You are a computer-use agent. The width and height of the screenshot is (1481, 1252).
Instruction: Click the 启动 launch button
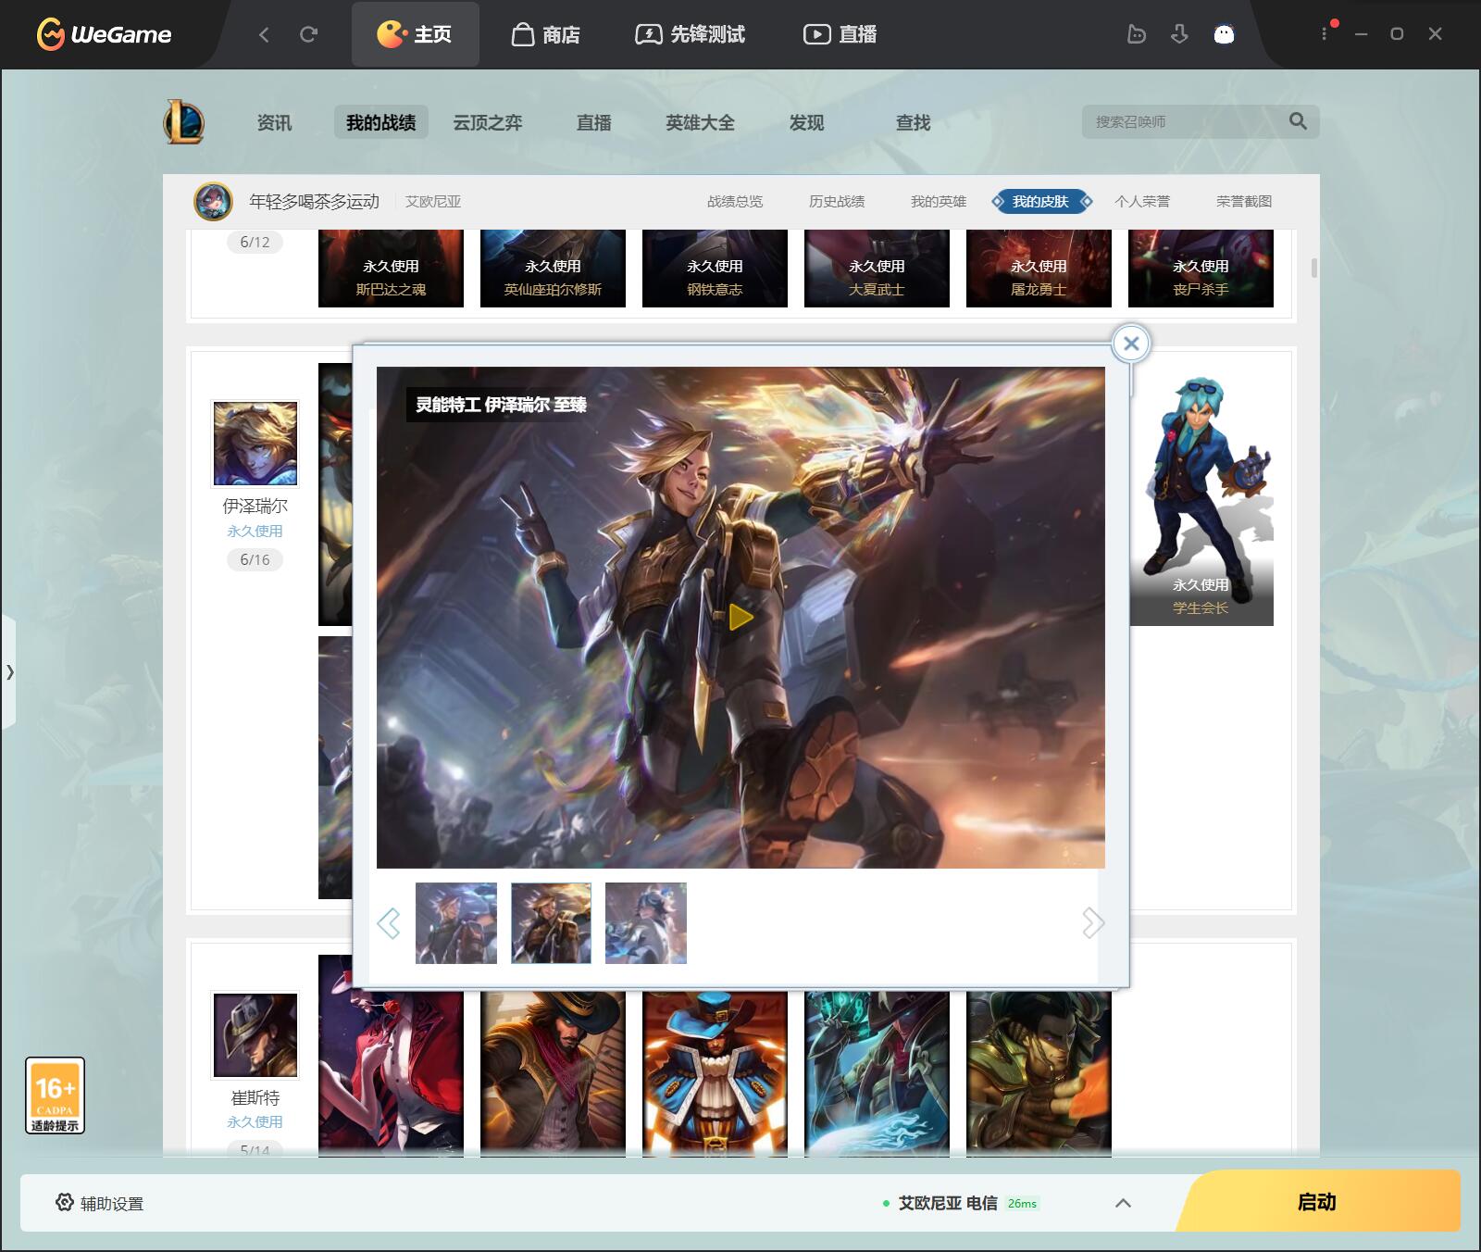(1318, 1201)
